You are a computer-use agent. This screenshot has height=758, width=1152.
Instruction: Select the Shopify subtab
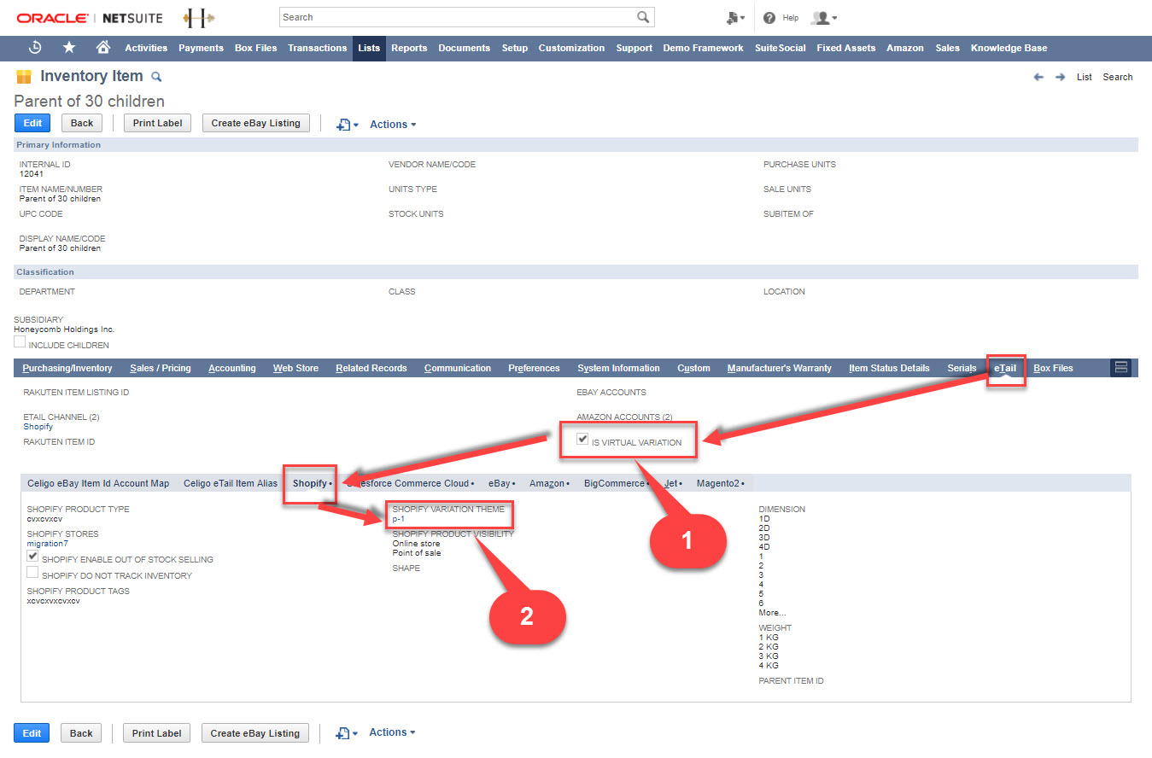tap(311, 483)
